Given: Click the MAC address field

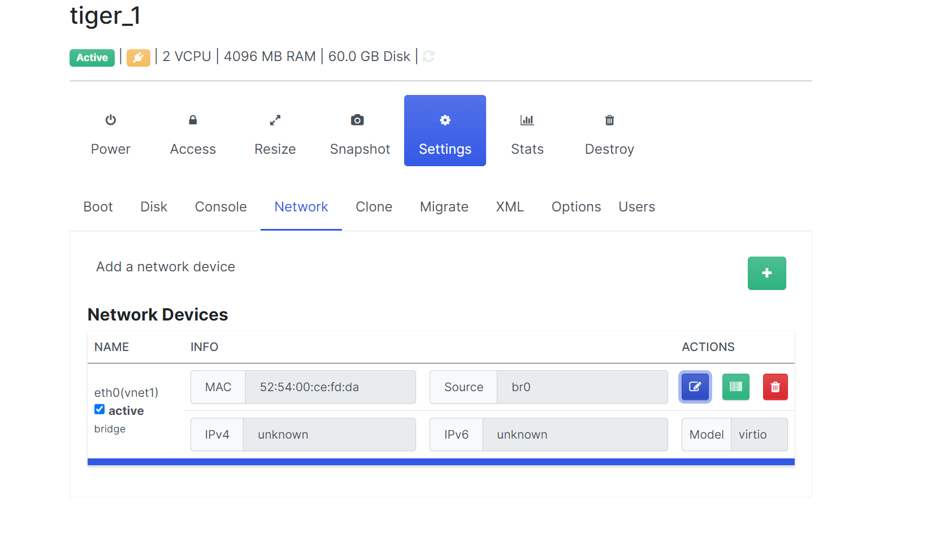Looking at the screenshot, I should [330, 387].
